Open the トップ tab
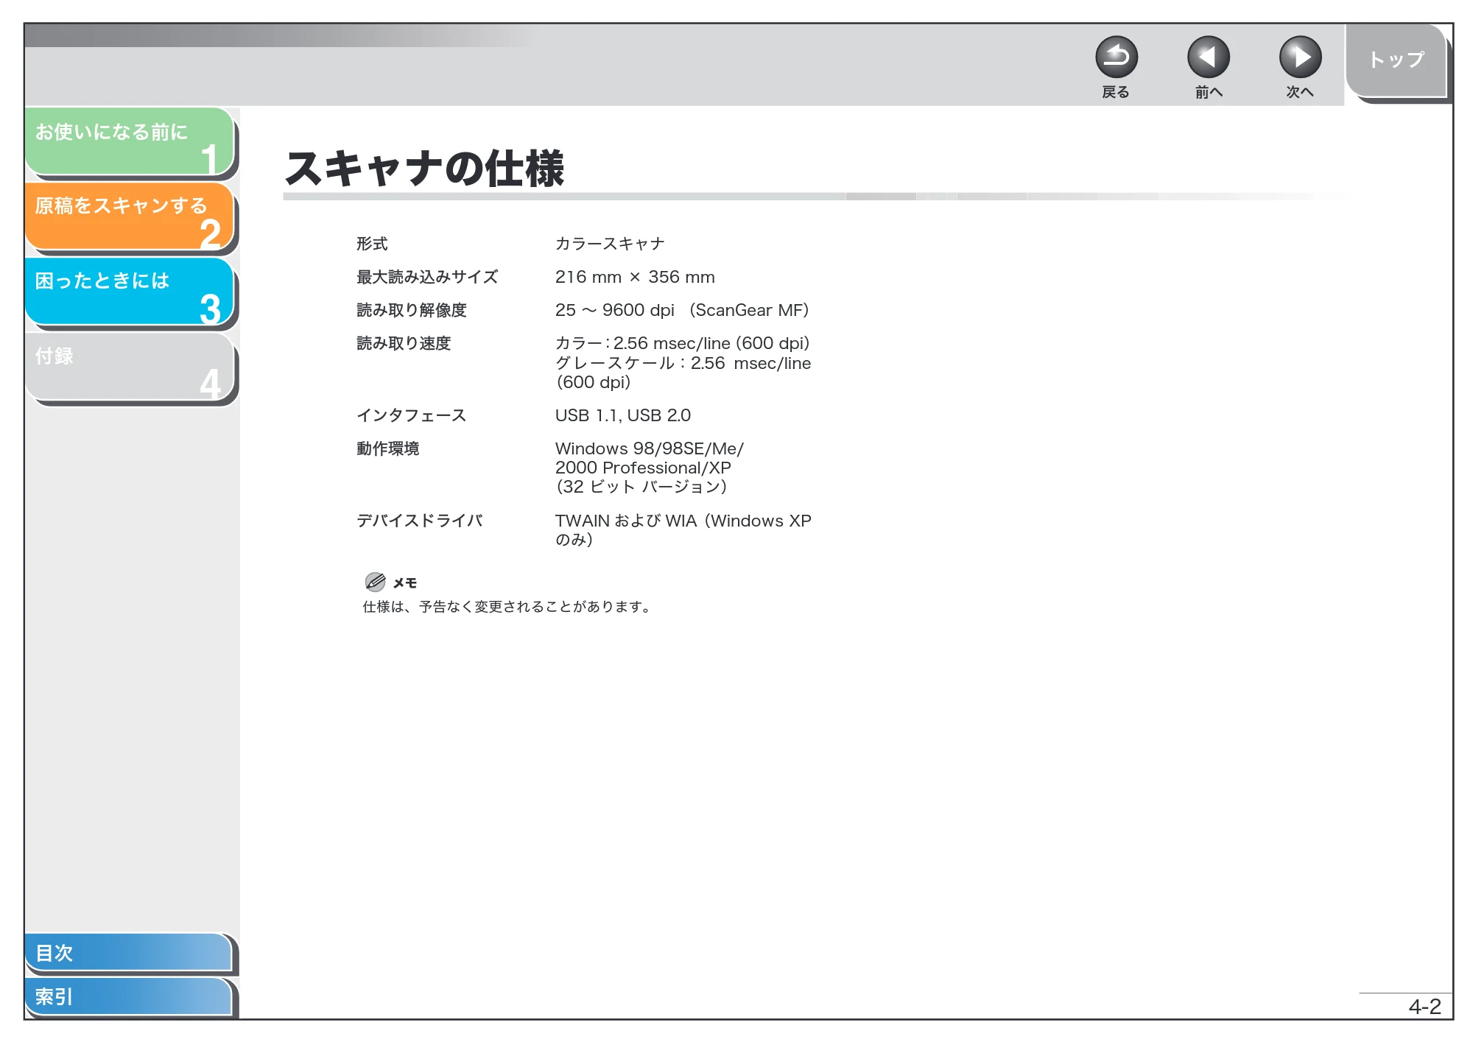Image resolution: width=1473 pixels, height=1042 pixels. 1396,60
